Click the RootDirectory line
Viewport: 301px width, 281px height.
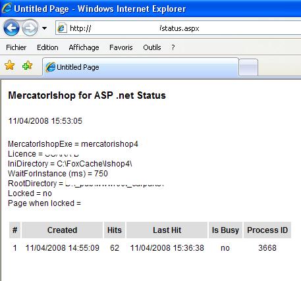click(86, 184)
